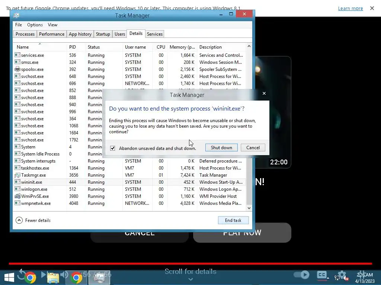Click the Name column sort arrow
The image size is (381, 285).
point(40,44)
